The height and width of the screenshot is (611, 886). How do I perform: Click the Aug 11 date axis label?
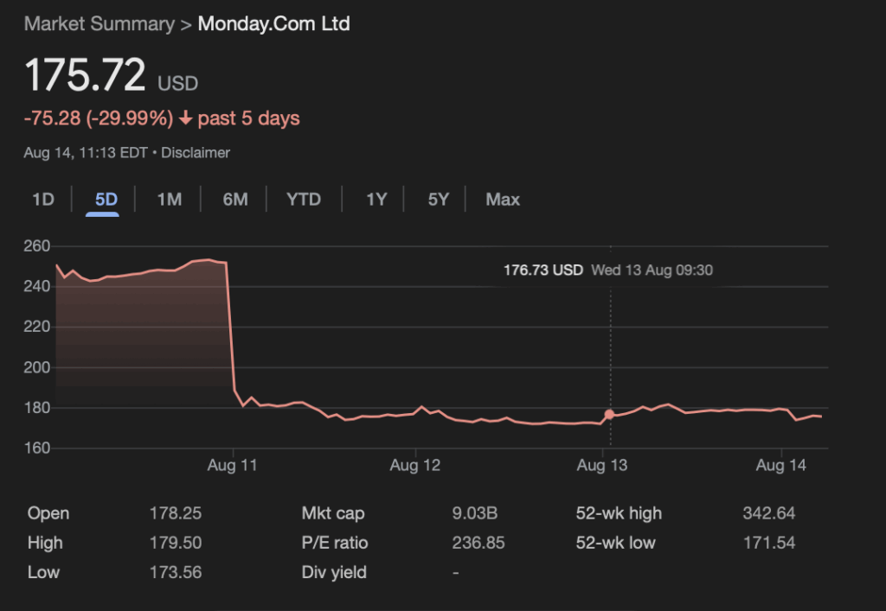click(233, 466)
